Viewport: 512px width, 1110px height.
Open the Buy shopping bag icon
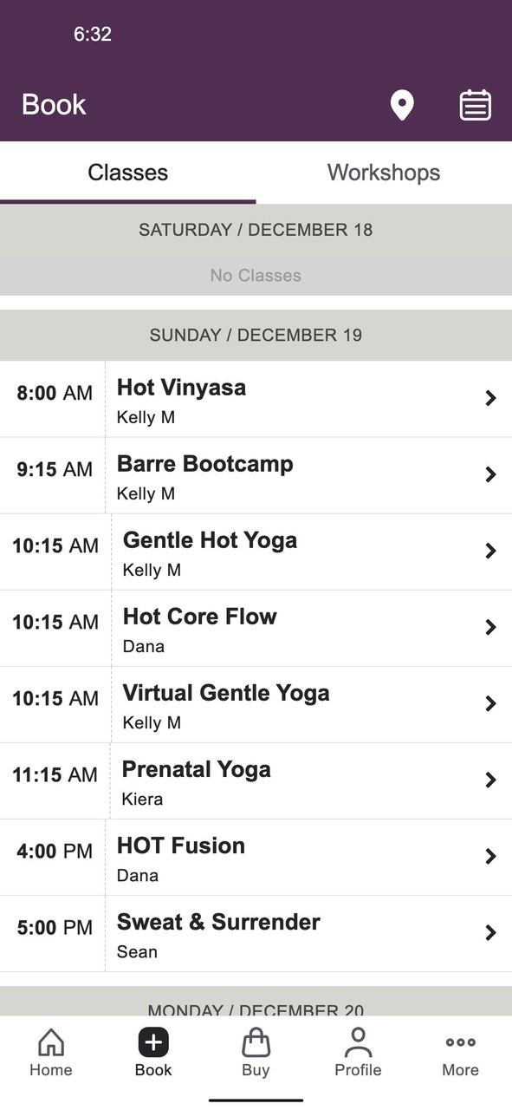coord(256,1045)
